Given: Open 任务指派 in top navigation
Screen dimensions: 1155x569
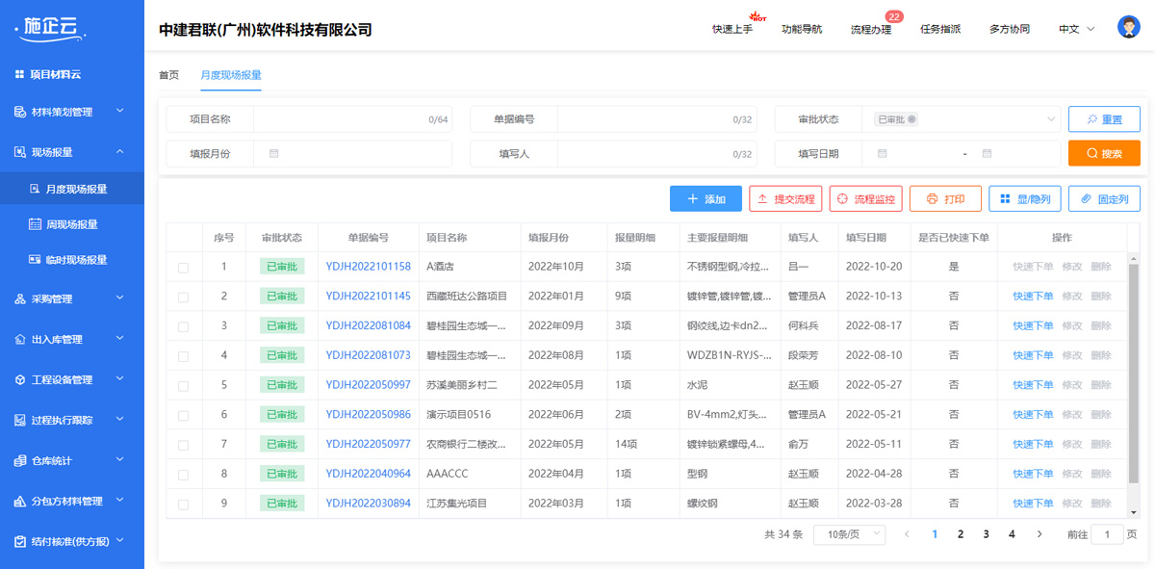Looking at the screenshot, I should coord(940,29).
